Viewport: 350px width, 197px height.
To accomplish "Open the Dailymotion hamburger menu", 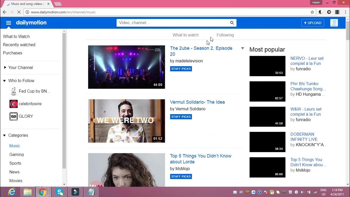I will click(8, 23).
